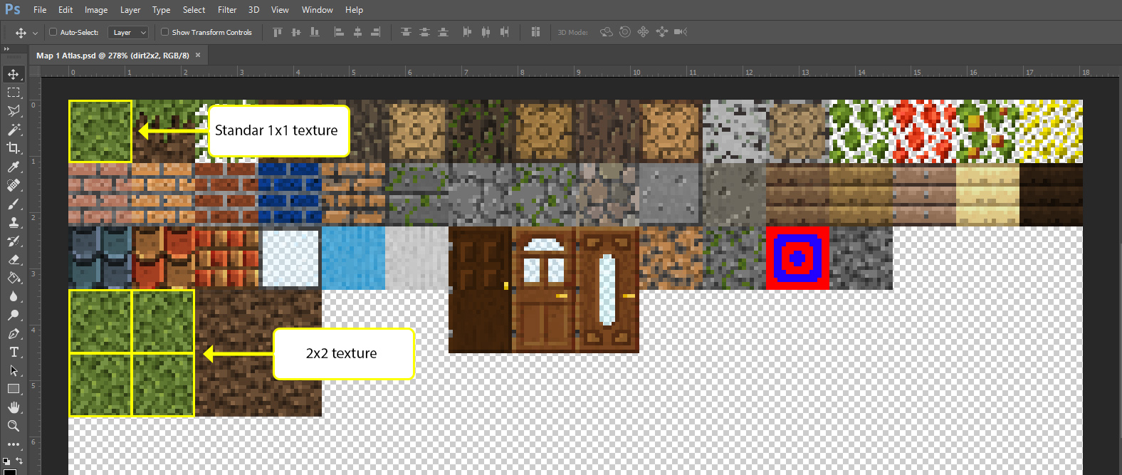The image size is (1122, 475).
Task: Activate the Zoom tool
Action: (x=14, y=426)
